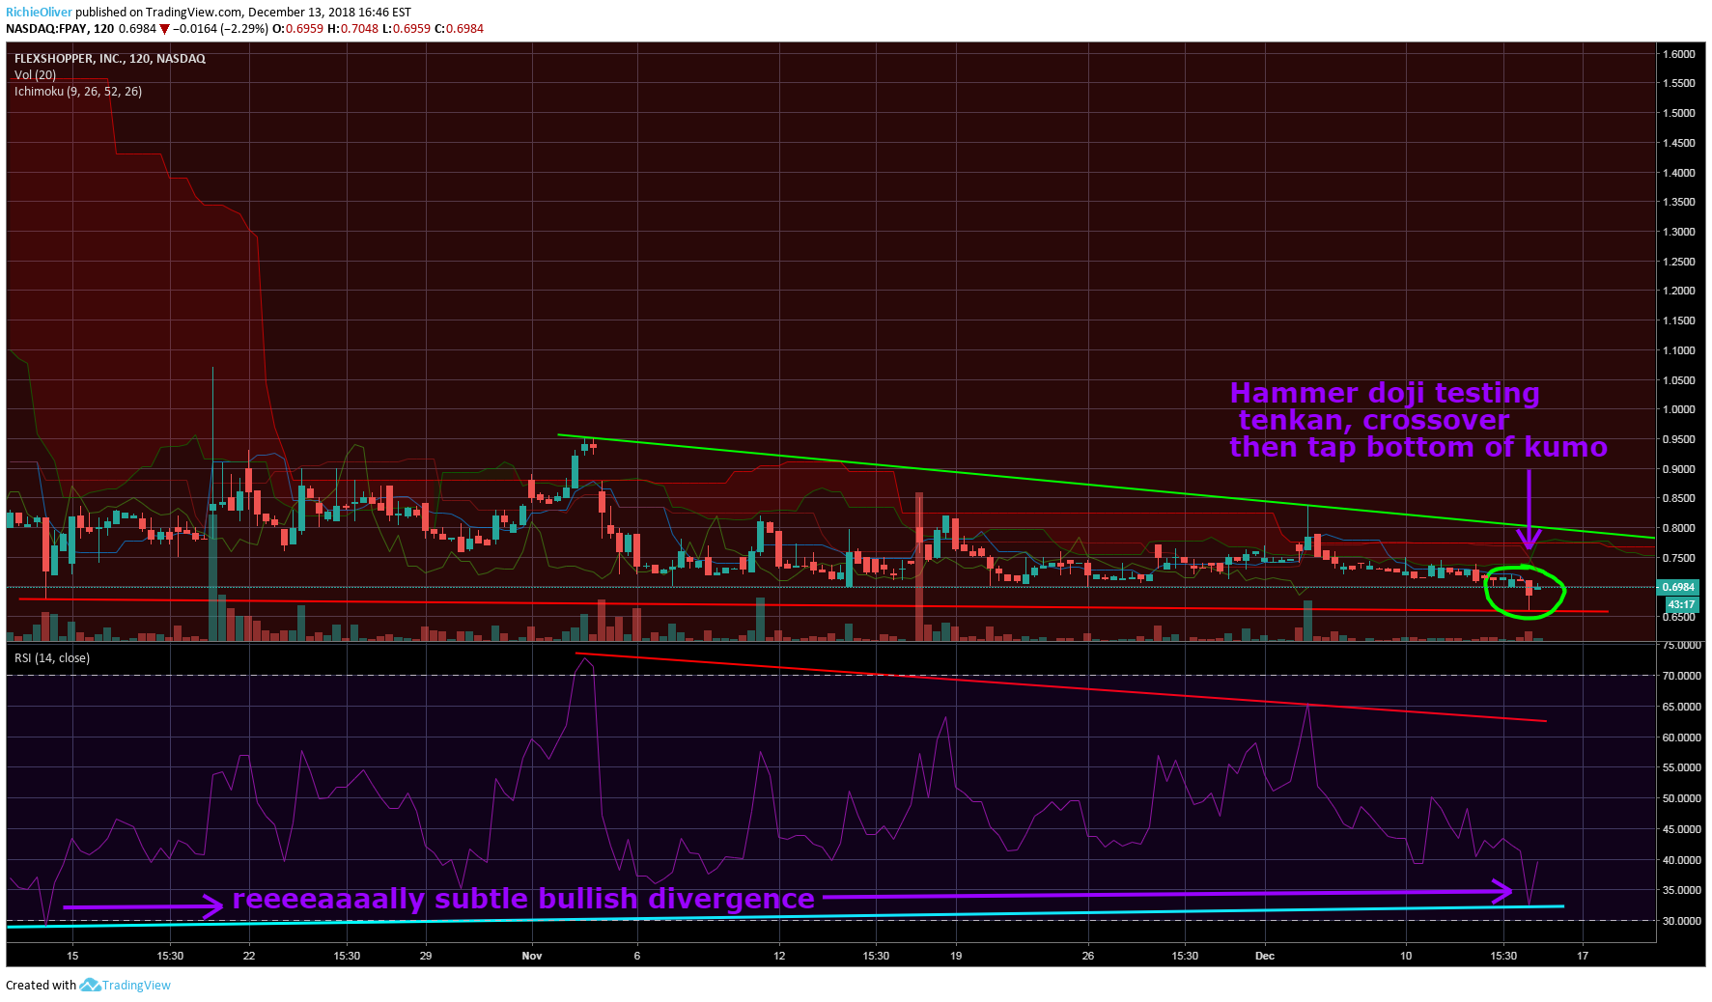
Task: Click the 1.5000 price axis label
Action: point(1678,113)
